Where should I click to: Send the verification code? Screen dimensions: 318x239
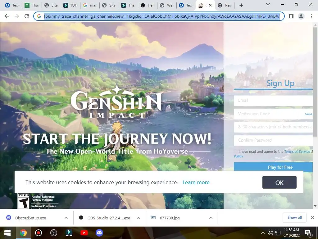pos(308,114)
